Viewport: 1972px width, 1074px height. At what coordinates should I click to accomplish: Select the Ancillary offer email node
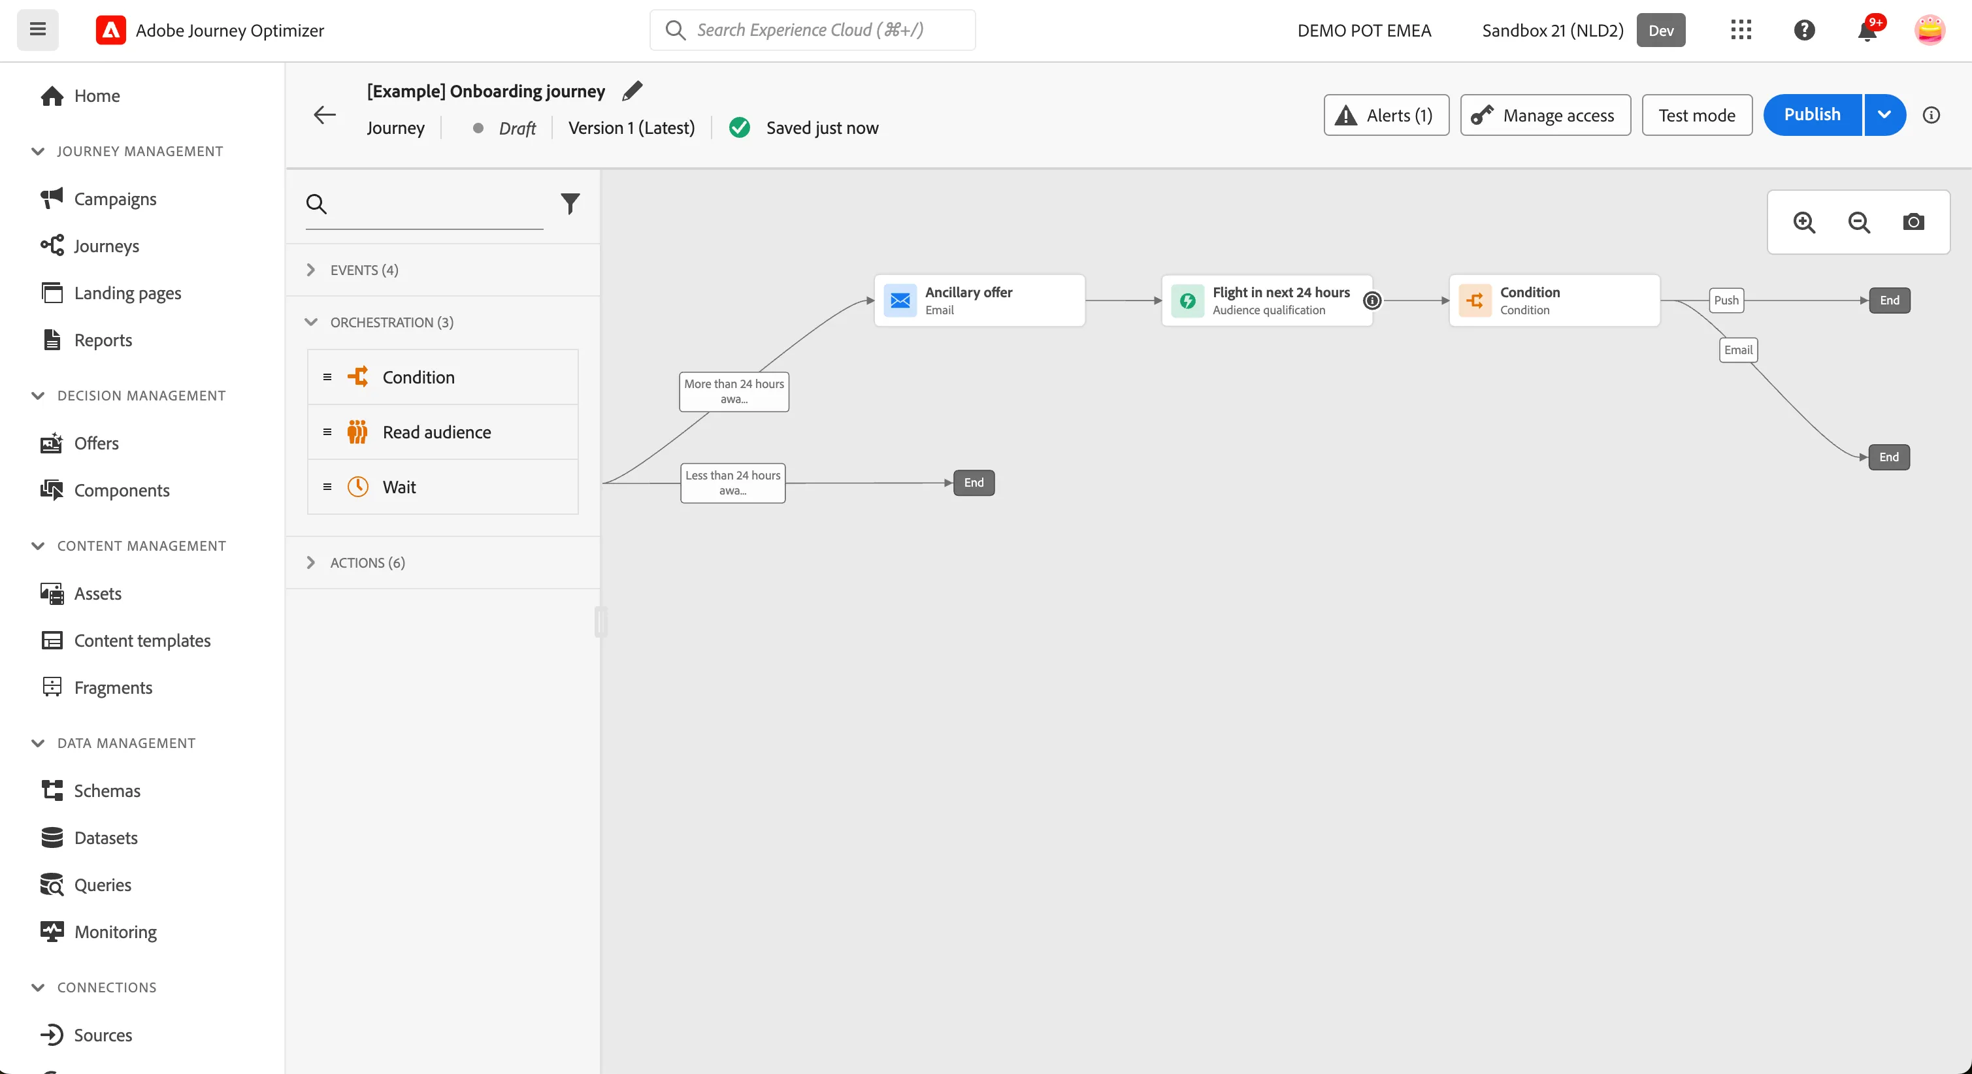pos(979,300)
